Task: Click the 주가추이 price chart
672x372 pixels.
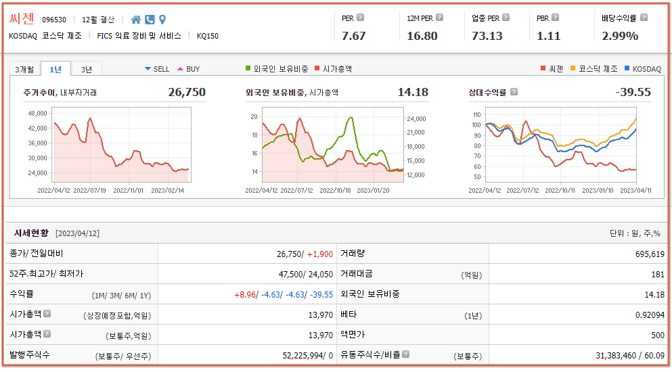Action: pos(121,145)
